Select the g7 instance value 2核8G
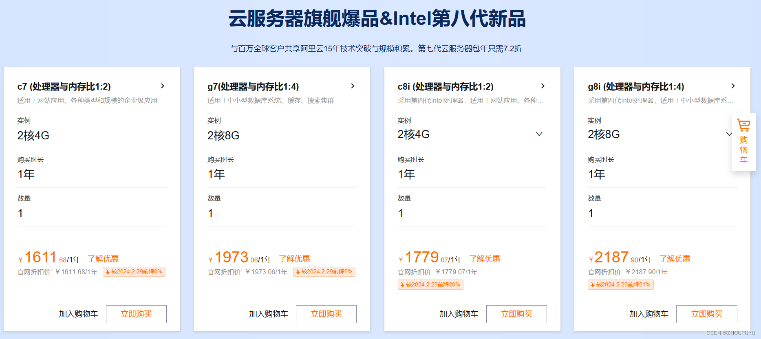Screen dimensions: 761x339 tap(223, 136)
